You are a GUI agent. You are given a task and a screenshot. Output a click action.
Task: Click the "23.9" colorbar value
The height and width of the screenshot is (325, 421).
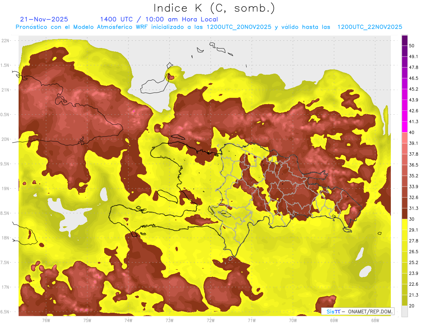[414, 273]
